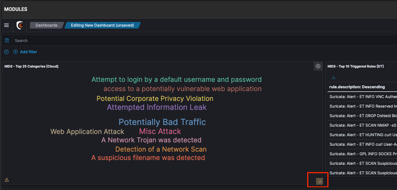This screenshot has height=190, width=397.
Task: Click the warning triangle icon in the cloud panel
Action: pyautogui.click(x=7, y=180)
